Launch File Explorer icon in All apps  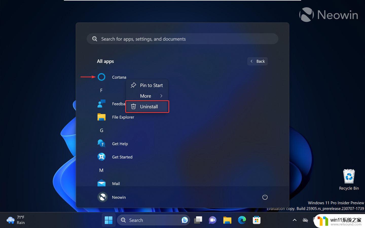(101, 117)
